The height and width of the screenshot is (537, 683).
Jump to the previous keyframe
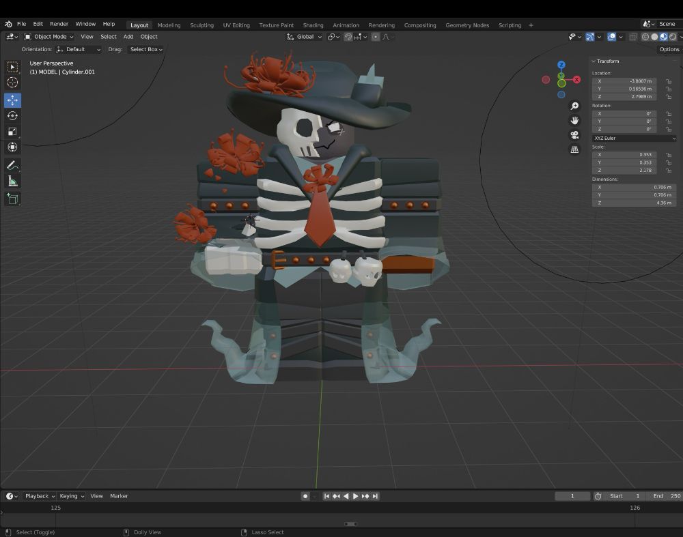click(336, 496)
